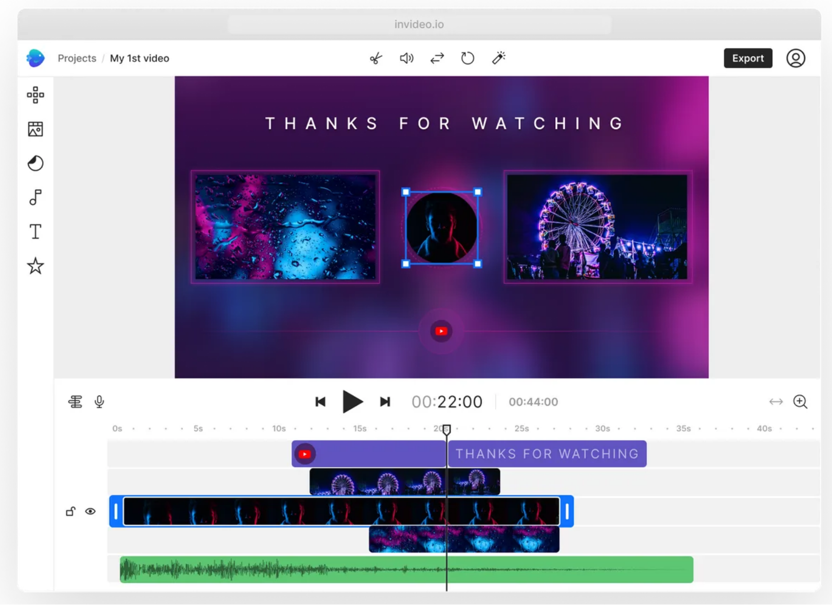Open the media image library panel
The height and width of the screenshot is (605, 832).
[x=36, y=129]
